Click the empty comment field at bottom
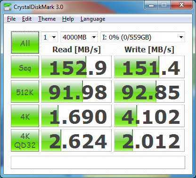This screenshot has width=196, height=178. pos(98,162)
